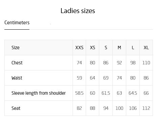The image size is (159, 122).
Task: Click the sleeve length value 61.5
Action: tap(106, 93)
